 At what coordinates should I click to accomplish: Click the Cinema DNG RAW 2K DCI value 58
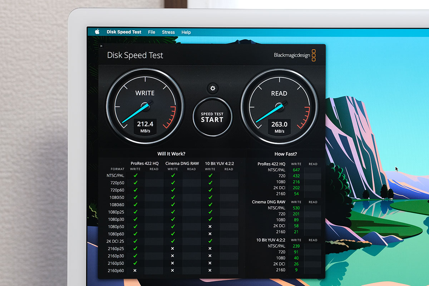coord(296,226)
